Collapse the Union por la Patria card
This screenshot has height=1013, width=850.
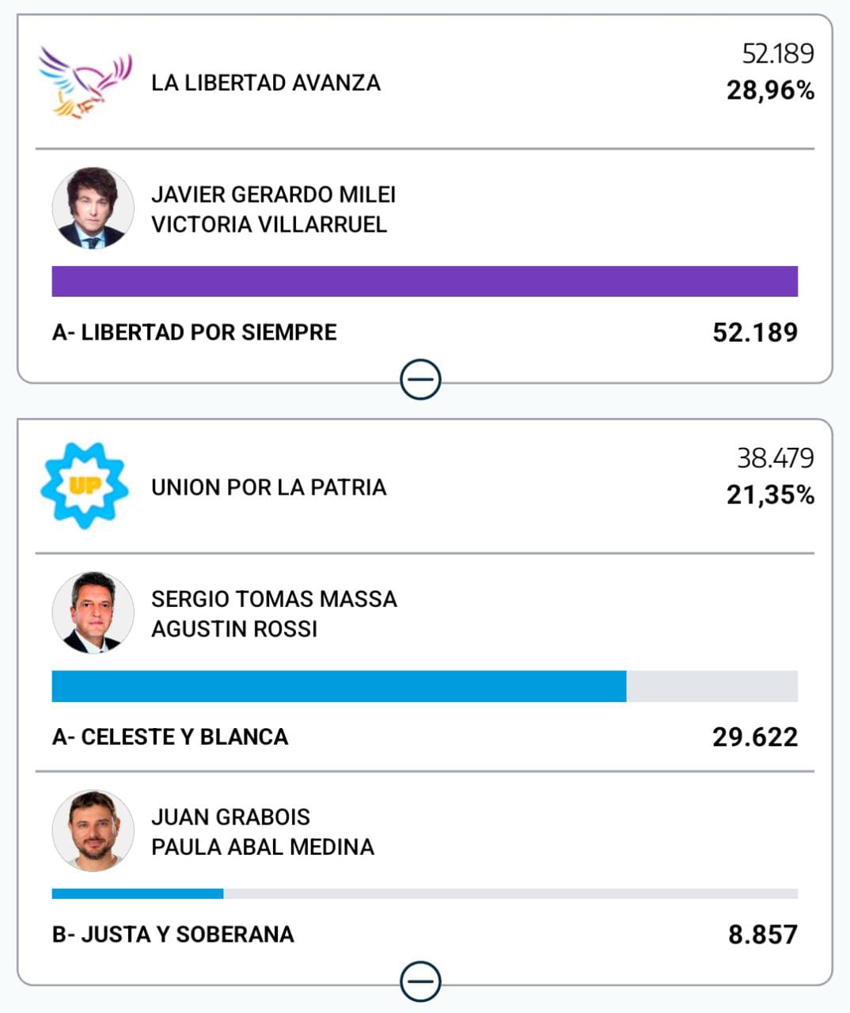click(420, 982)
